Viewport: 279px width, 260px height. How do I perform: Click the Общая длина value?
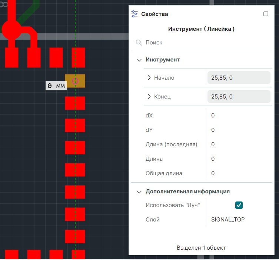click(213, 173)
